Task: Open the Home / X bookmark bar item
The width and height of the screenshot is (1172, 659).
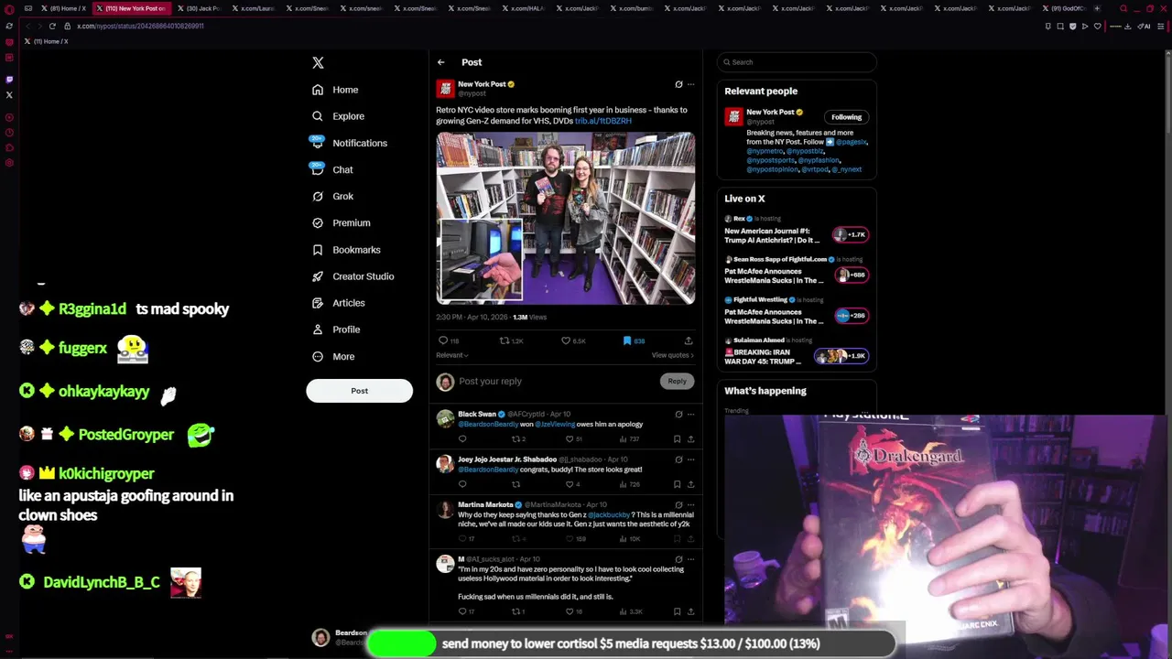Action: pos(46,41)
